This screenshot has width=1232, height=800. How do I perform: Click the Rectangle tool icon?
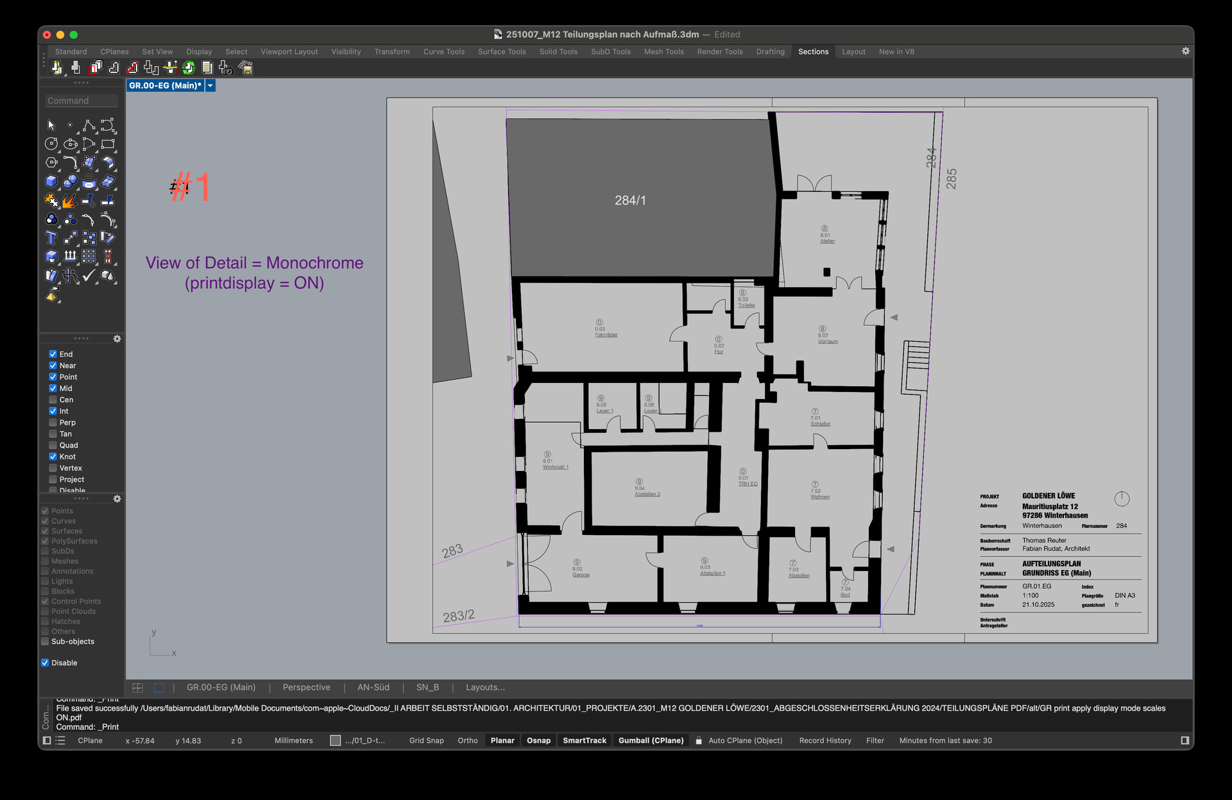point(108,144)
